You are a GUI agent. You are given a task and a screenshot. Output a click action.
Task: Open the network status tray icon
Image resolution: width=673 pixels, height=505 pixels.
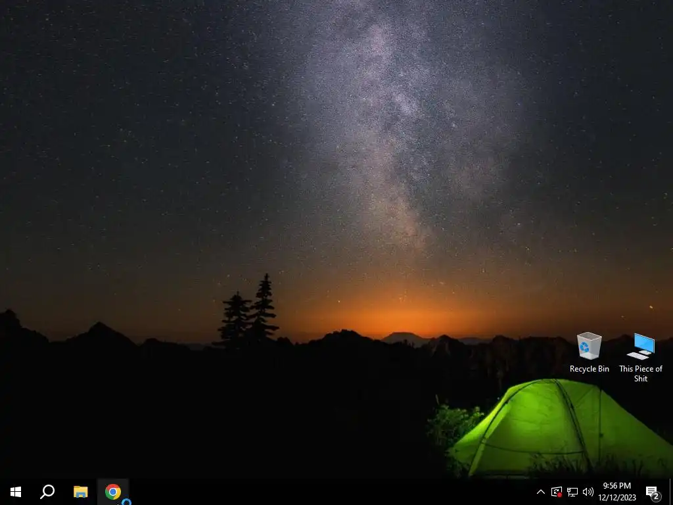pyautogui.click(x=572, y=492)
